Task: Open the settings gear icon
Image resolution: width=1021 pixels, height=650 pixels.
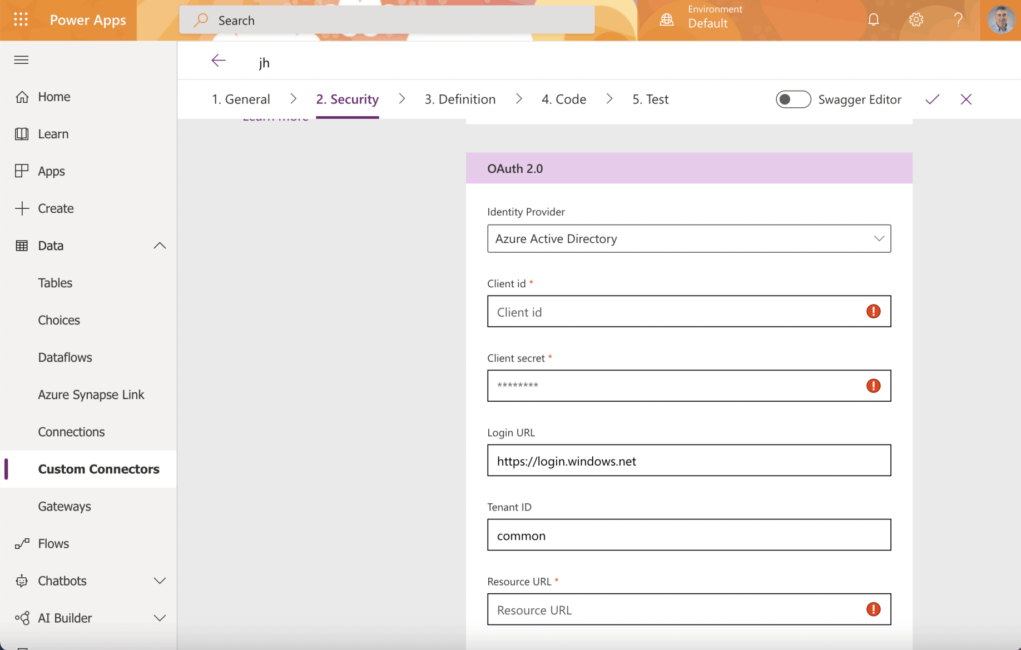Action: tap(915, 20)
